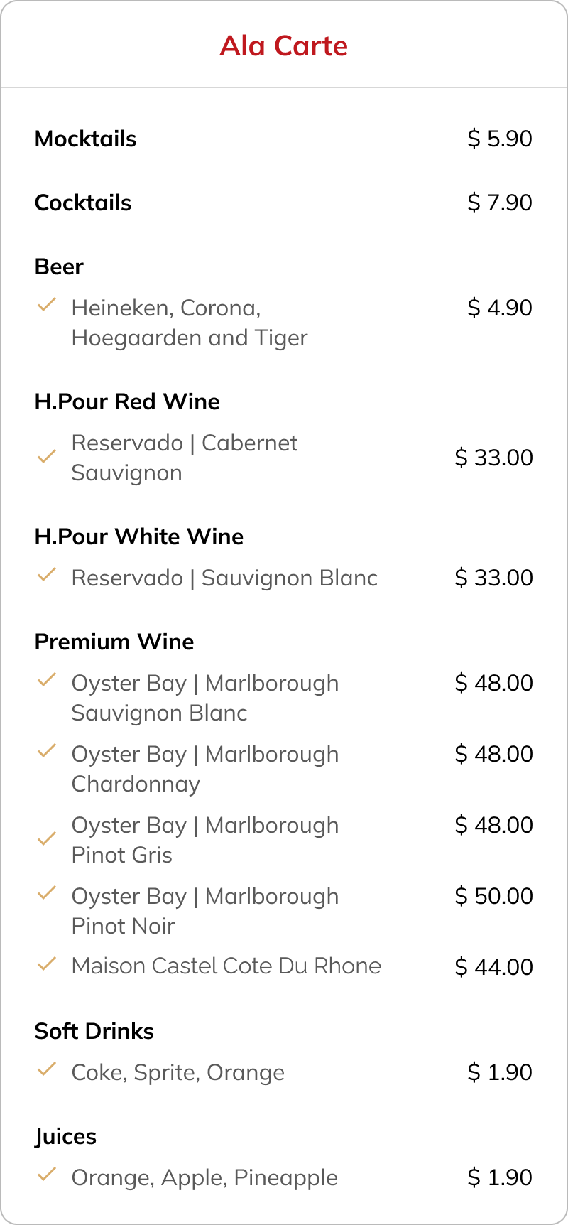Open the H.Pour Red Wine heading
Screen dimensions: 568x1225
tap(127, 401)
